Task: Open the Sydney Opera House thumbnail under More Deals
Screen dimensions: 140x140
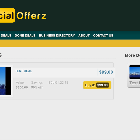Action: tap(135, 72)
